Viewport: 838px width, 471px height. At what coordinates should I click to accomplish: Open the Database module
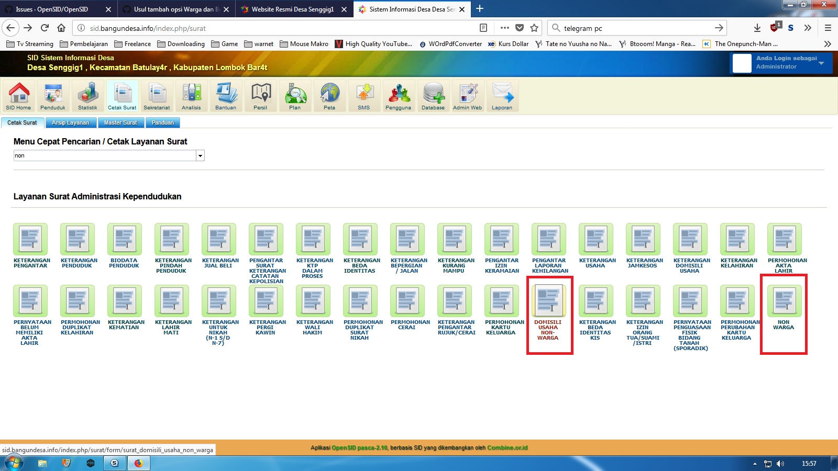click(433, 96)
